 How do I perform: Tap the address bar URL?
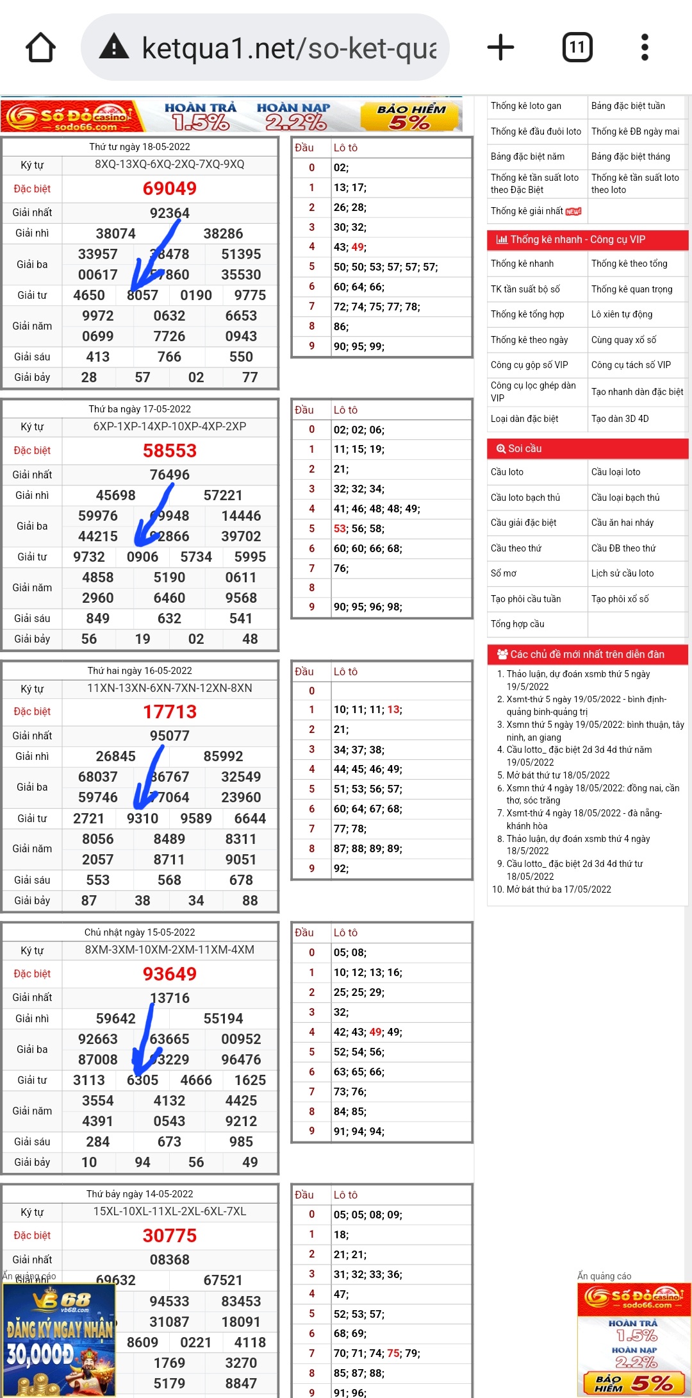[x=289, y=48]
